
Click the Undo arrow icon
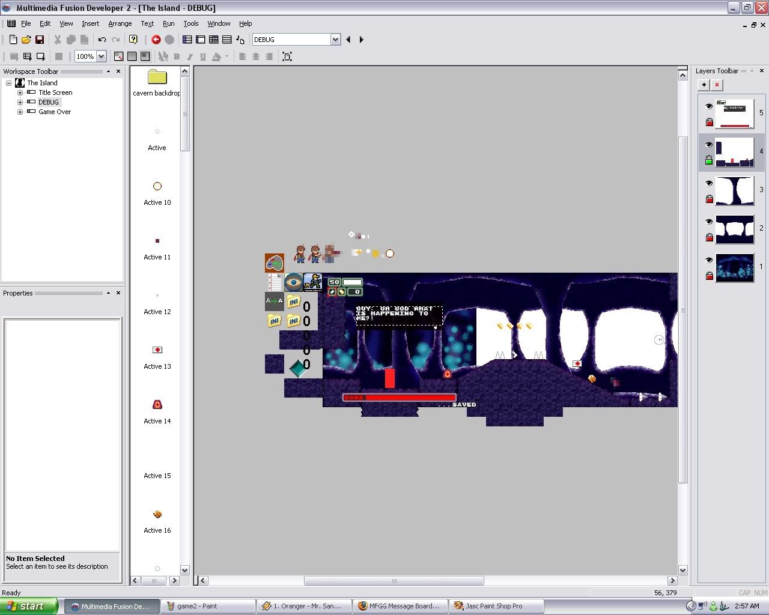click(x=102, y=40)
